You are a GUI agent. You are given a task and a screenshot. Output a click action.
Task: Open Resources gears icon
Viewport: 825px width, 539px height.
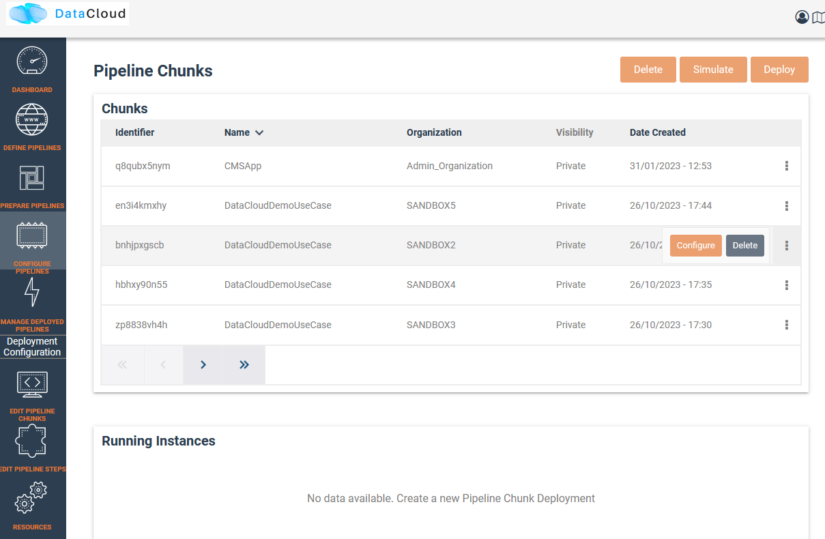[x=32, y=497]
